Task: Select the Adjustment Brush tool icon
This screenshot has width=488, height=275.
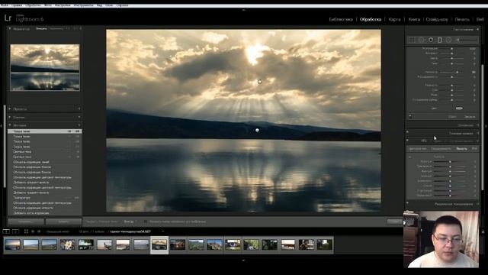Action: (467, 40)
